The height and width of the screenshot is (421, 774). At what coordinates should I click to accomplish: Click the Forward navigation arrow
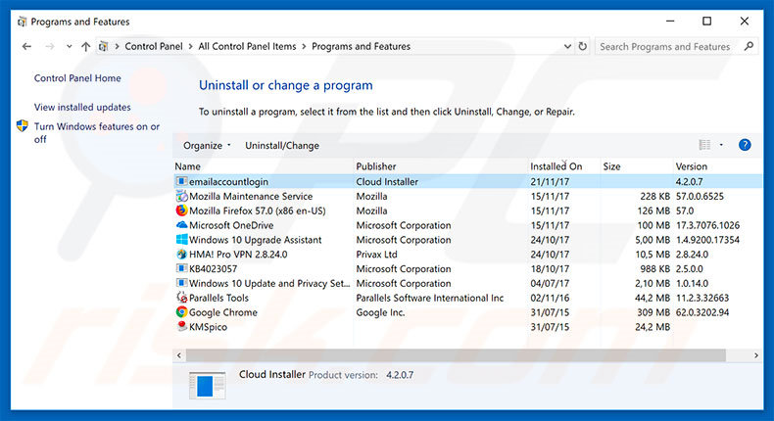tap(49, 46)
